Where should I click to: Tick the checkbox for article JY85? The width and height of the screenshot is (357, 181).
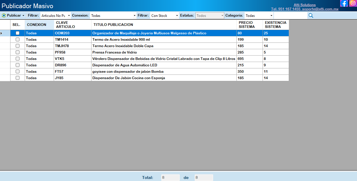[17, 78]
